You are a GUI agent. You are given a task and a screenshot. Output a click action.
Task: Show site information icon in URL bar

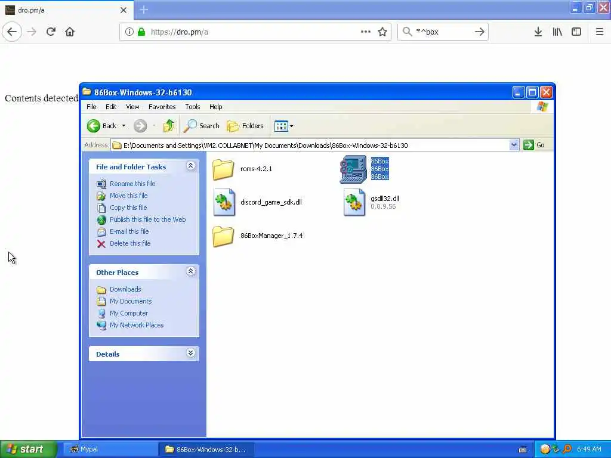click(x=129, y=32)
